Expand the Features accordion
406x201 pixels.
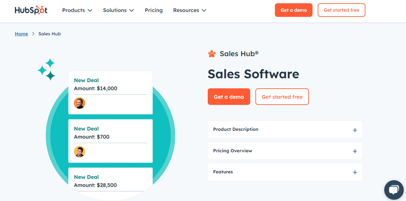[x=285, y=172]
